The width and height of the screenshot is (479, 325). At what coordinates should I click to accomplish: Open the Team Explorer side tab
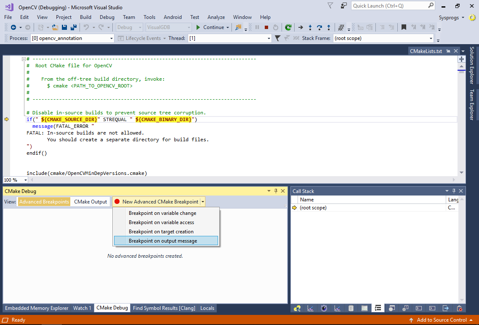472,105
